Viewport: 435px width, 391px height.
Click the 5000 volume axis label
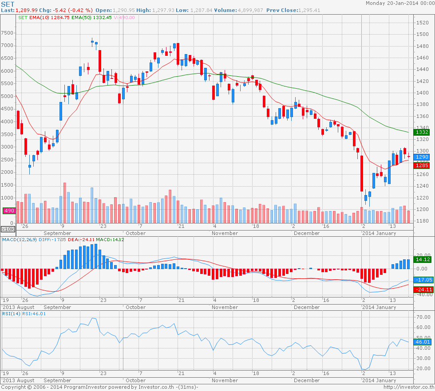7,97
